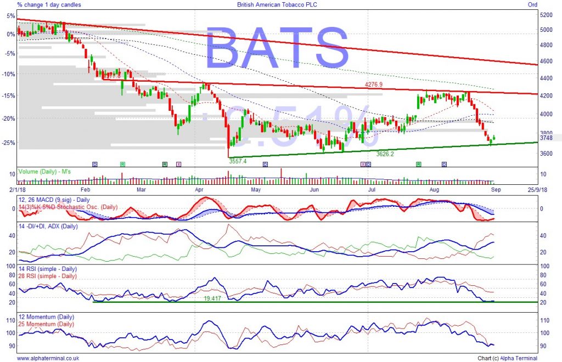Click the D marker right beside the June X marker
Screen dimensions: 562x362
368,165
